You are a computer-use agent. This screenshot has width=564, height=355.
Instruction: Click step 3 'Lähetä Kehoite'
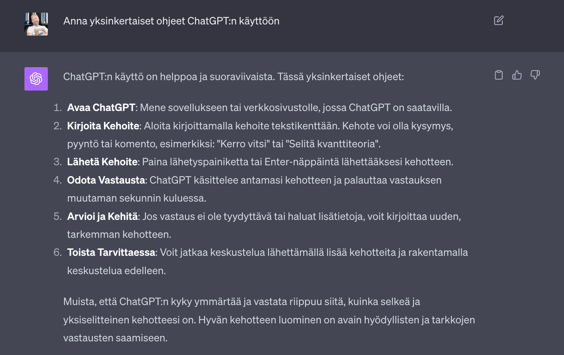[102, 162]
